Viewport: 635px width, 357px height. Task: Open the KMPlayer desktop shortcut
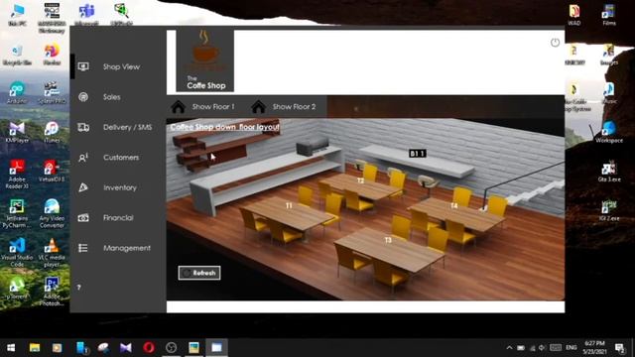[x=17, y=132]
